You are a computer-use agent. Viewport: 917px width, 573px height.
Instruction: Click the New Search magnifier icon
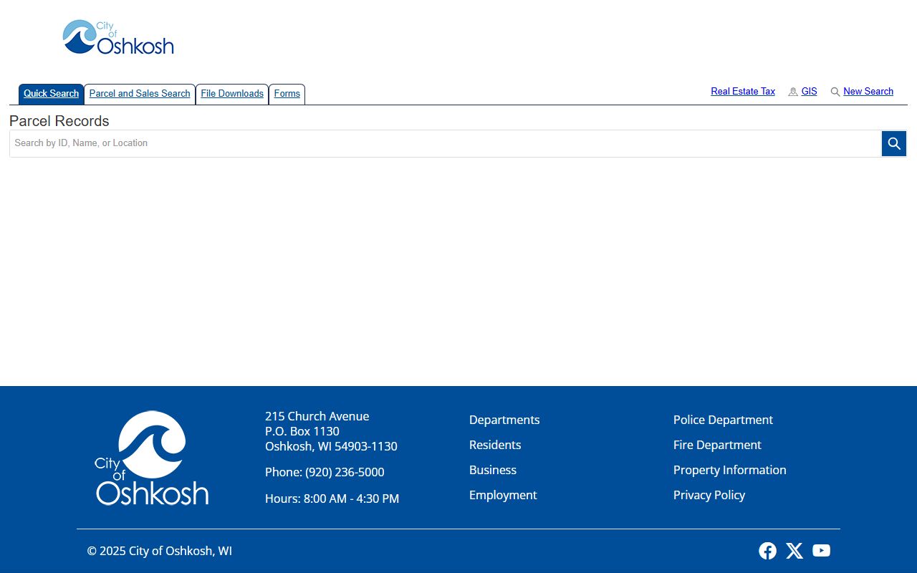point(835,92)
